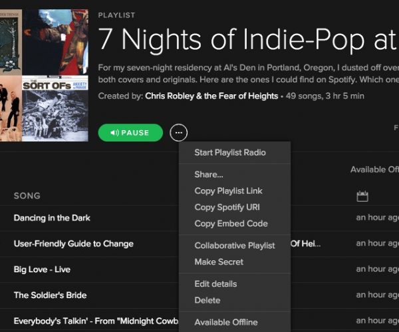Open creator Chris Robley & the Fear of Heights
399x332 pixels.
pos(211,96)
